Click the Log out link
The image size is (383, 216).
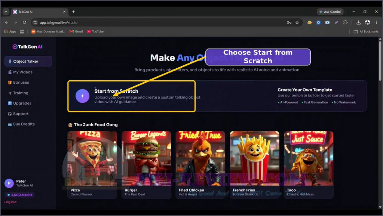tap(10, 202)
